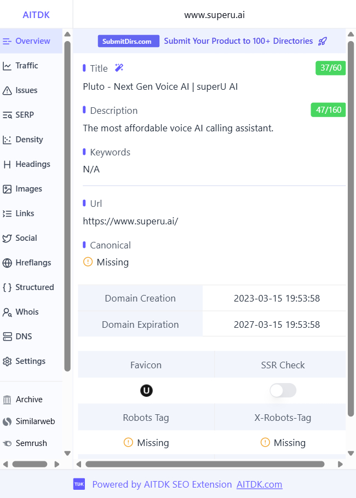Open the AITDK.com link in footer

click(259, 484)
